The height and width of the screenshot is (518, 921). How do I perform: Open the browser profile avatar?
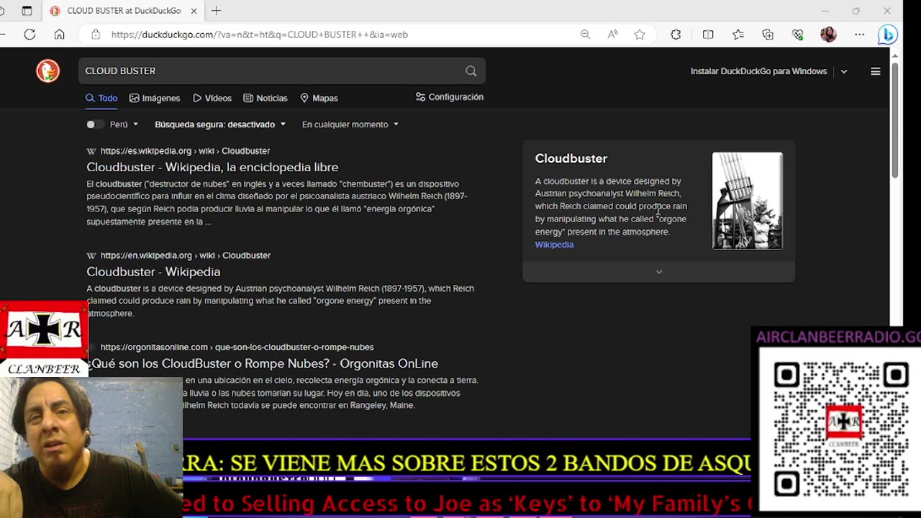pos(828,35)
